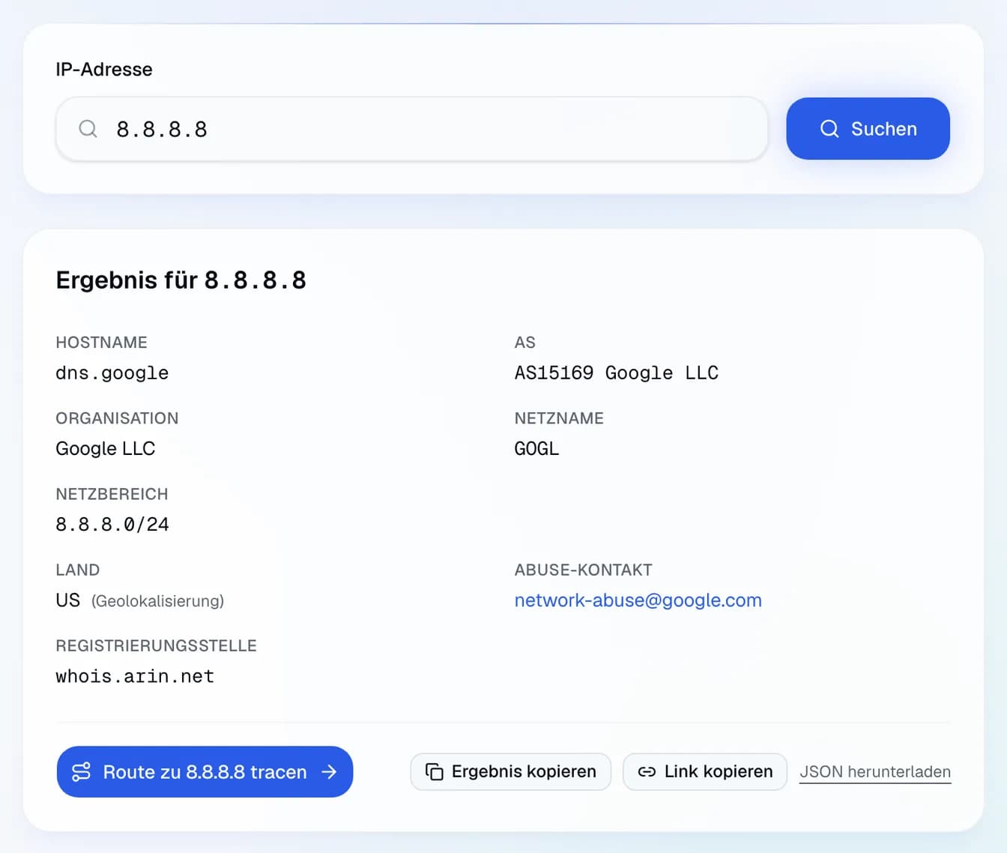Start the lookup with the Suchen button
The width and height of the screenshot is (1007, 853).
pyautogui.click(x=868, y=128)
